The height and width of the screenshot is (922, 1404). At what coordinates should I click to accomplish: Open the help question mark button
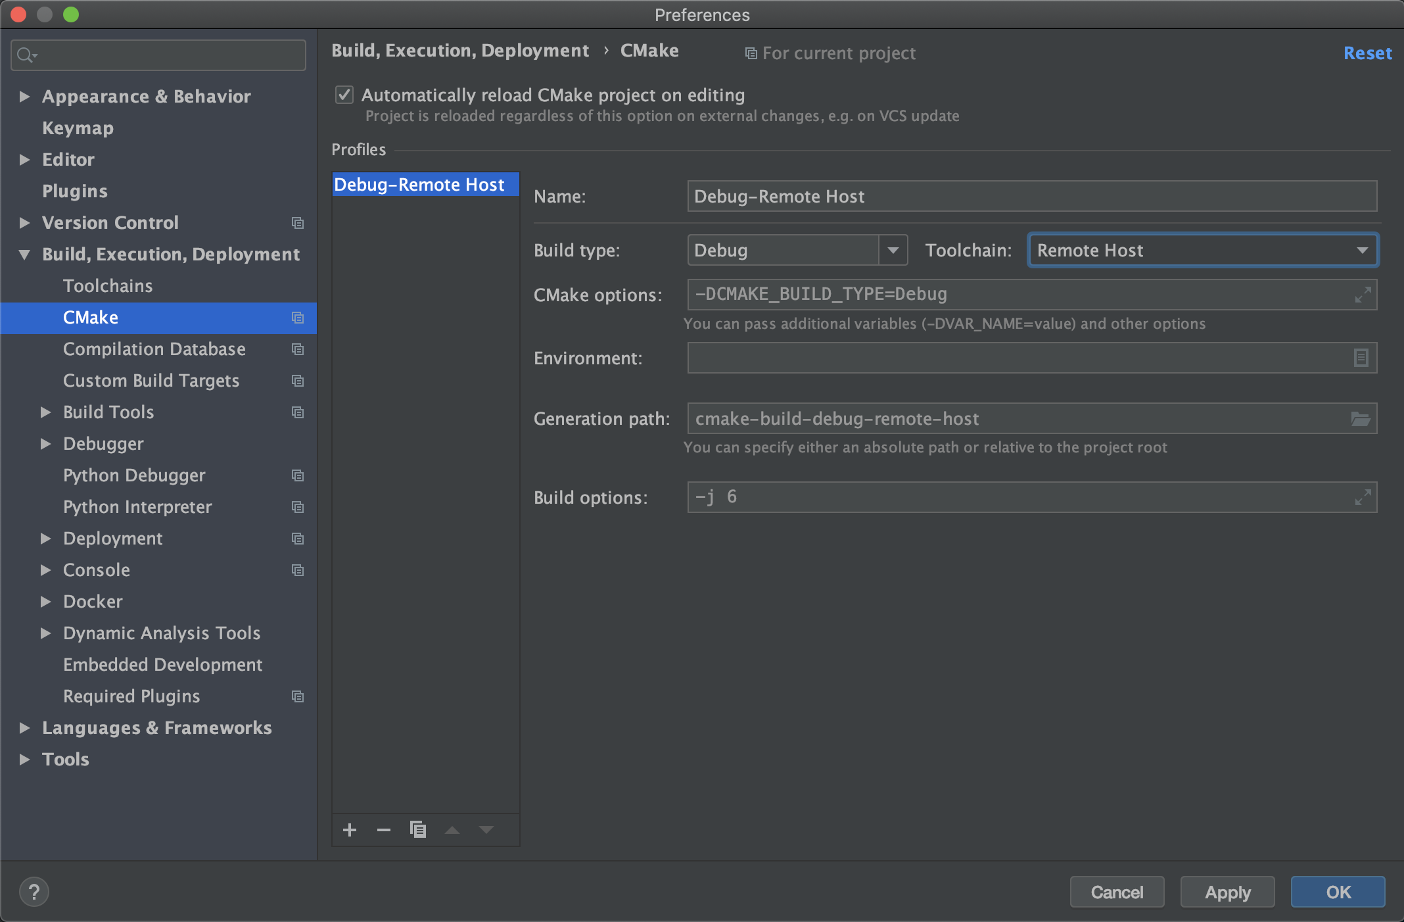tap(34, 892)
